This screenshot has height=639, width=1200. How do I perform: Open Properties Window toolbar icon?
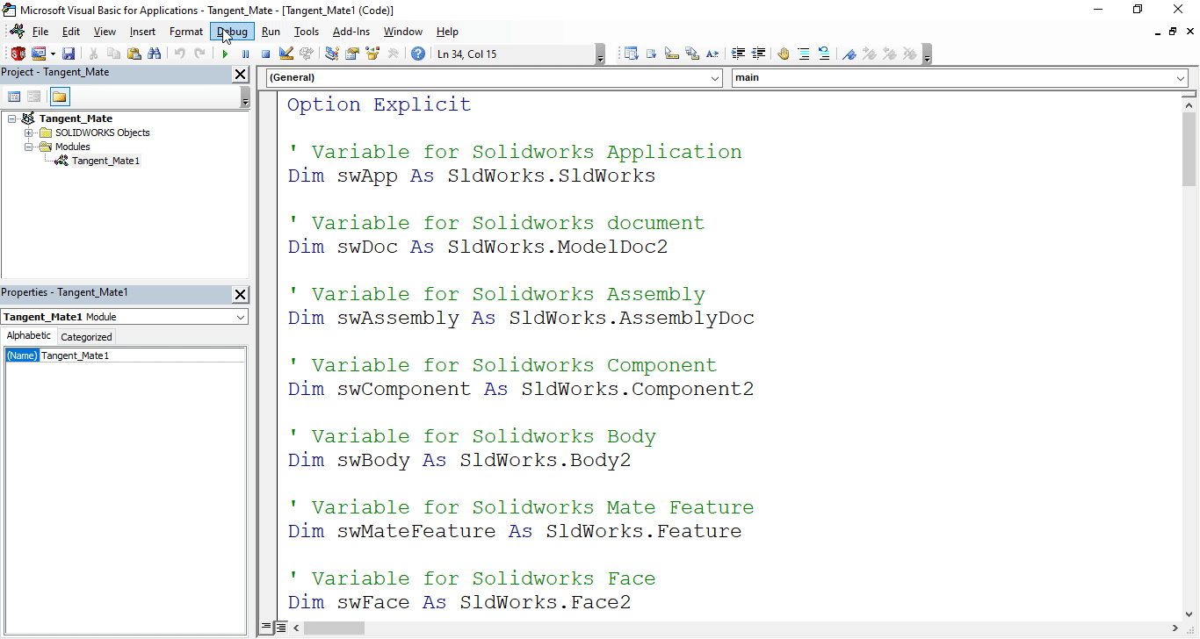click(x=351, y=54)
